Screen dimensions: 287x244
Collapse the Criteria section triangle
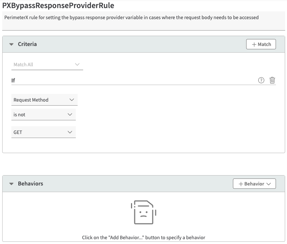(x=11, y=44)
